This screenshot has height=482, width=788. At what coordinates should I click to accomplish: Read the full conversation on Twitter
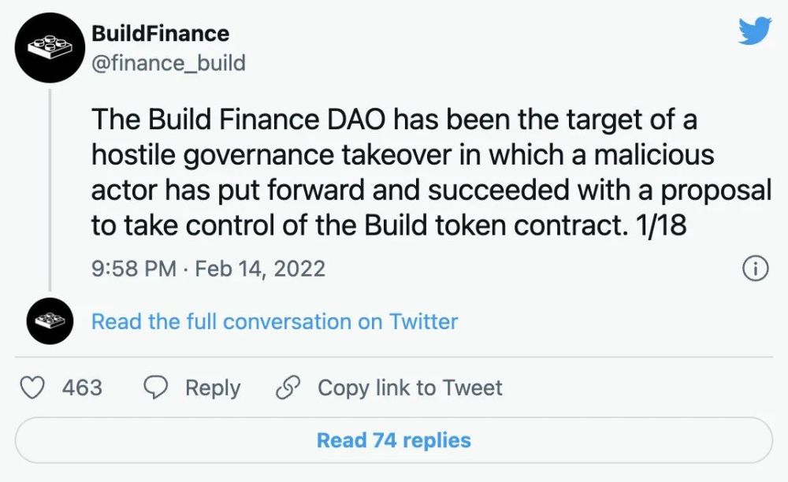pyautogui.click(x=274, y=321)
